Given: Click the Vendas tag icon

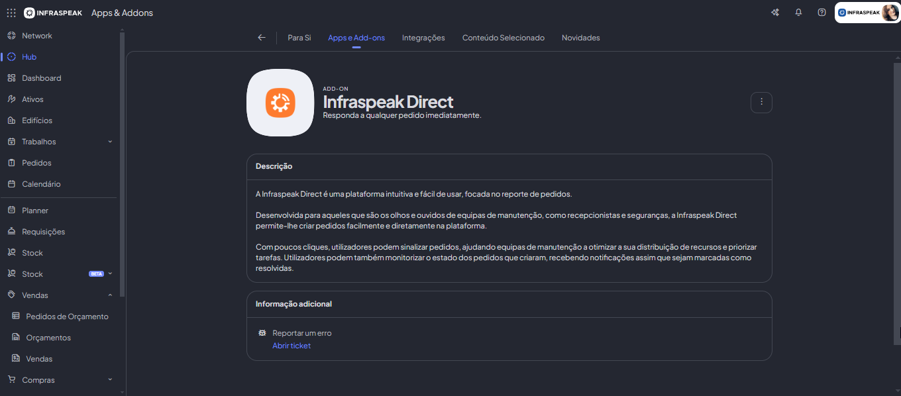Looking at the screenshot, I should (x=11, y=295).
